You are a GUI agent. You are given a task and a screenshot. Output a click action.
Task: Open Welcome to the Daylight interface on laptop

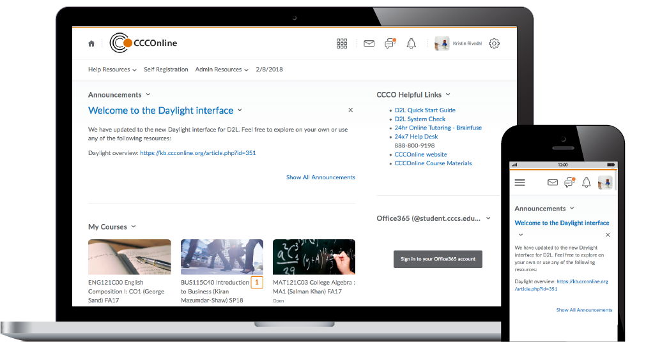click(161, 110)
